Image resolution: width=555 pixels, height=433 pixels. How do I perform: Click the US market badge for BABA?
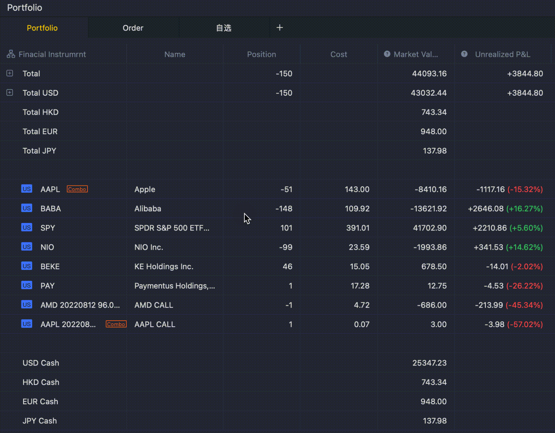coord(27,208)
